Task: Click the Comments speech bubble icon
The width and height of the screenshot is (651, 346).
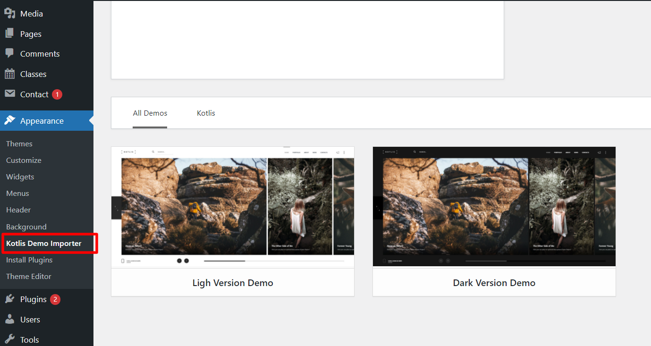Action: [x=10, y=54]
